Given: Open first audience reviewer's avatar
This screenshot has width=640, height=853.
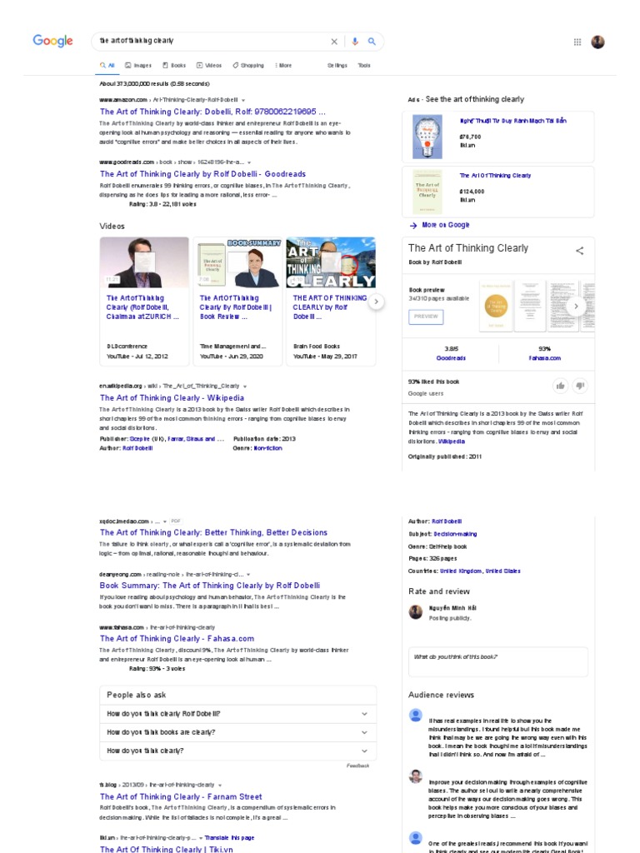Looking at the screenshot, I should (415, 715).
